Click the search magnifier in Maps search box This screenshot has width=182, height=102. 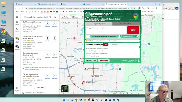50,17
